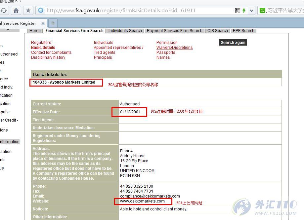Open the Principals link
This screenshot has width=304, height=220.
(x=103, y=57)
